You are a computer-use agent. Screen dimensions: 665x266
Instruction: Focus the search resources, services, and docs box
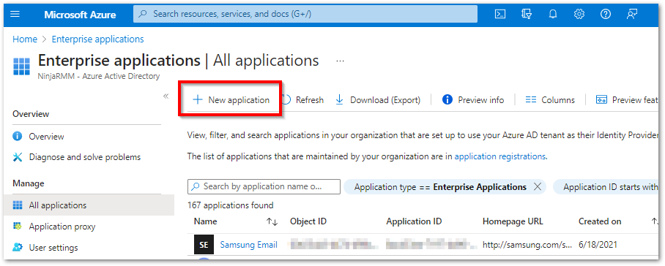[x=305, y=14]
